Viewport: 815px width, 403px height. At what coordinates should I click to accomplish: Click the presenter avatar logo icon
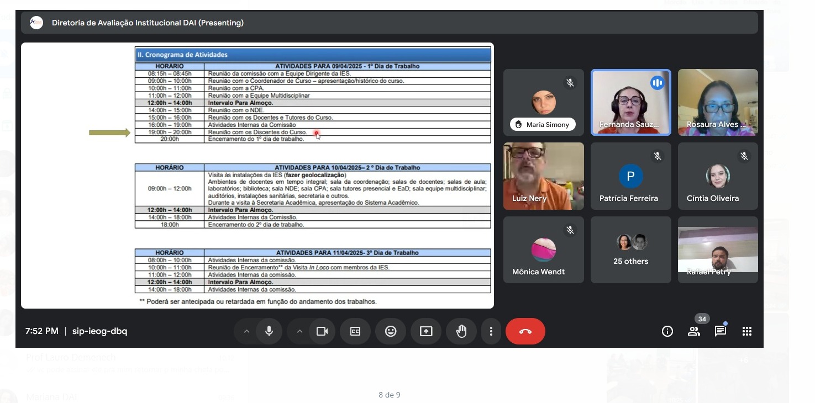click(36, 23)
